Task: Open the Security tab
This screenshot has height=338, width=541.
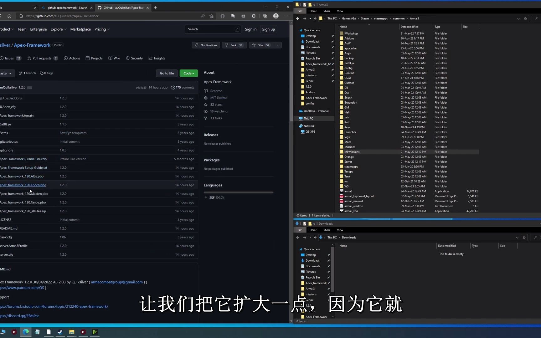Action: click(134, 58)
